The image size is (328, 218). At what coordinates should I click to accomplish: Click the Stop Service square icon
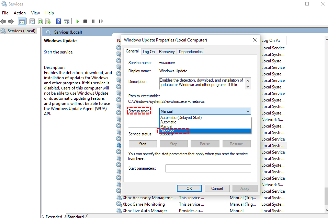point(85,21)
